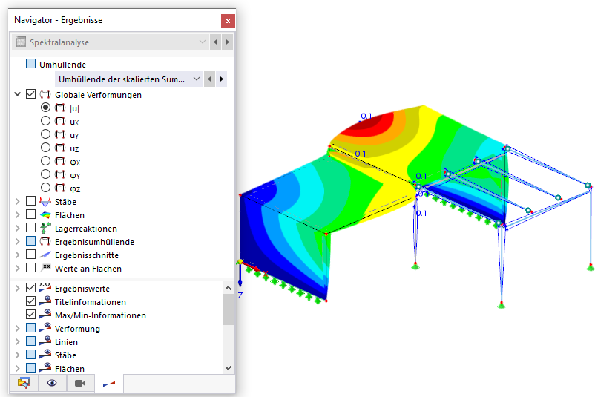Select next envelope type arrow
This screenshot has height=397, width=595.
(x=222, y=79)
